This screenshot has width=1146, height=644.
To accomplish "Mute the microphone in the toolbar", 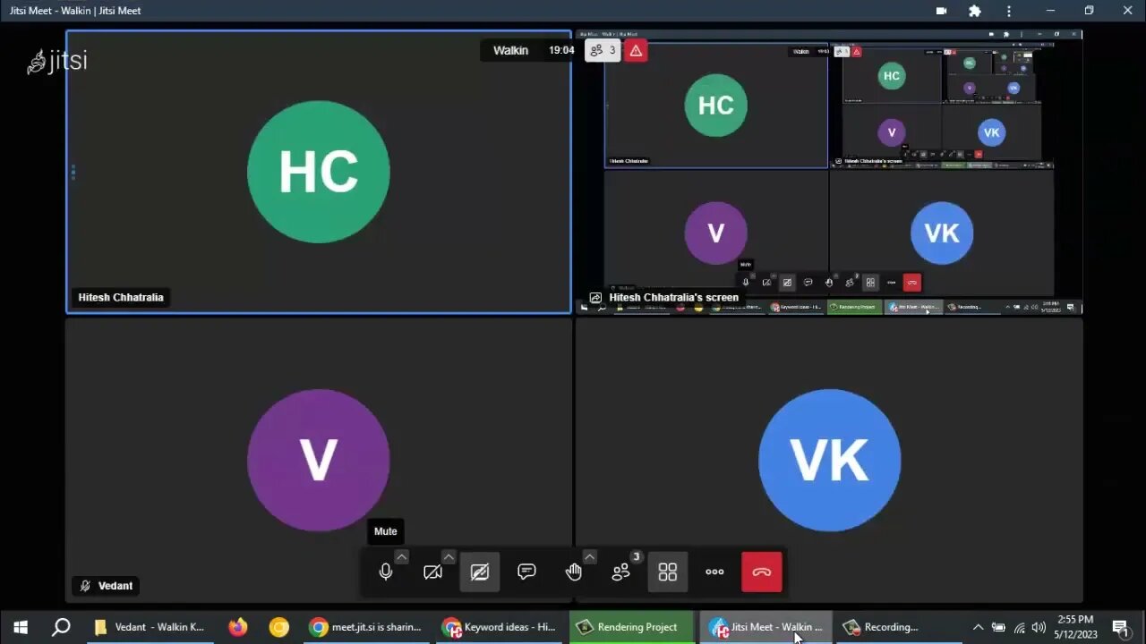I will 386,572.
